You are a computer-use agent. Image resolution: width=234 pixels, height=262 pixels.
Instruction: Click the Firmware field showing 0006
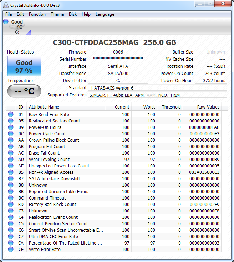118,52
